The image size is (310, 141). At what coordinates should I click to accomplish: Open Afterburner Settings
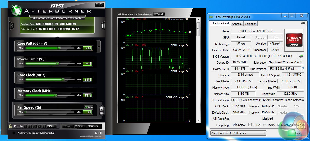click(93, 126)
